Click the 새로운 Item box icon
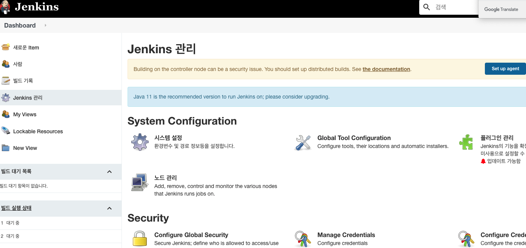 coord(5,47)
